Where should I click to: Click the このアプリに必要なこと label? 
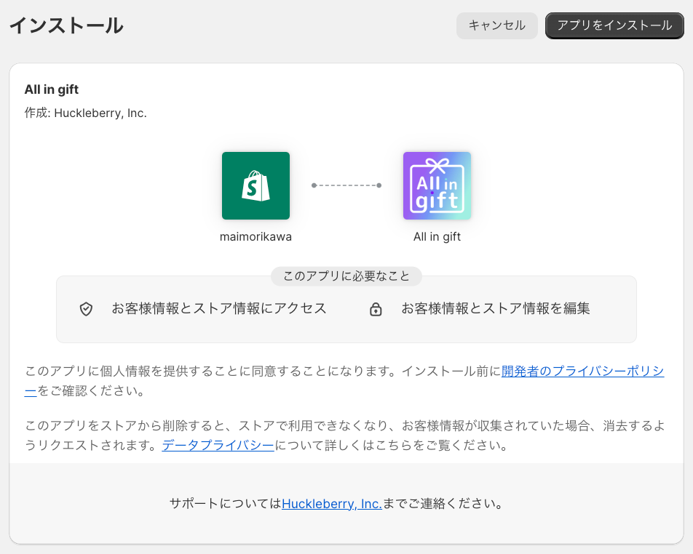tap(346, 276)
